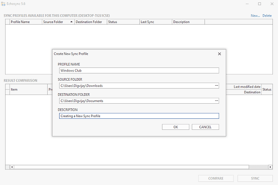Click inside the Source Folder path field
278x185 pixels.
(137, 86)
